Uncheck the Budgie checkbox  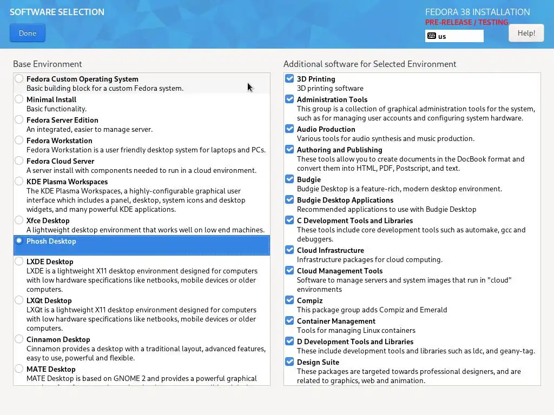(289, 179)
